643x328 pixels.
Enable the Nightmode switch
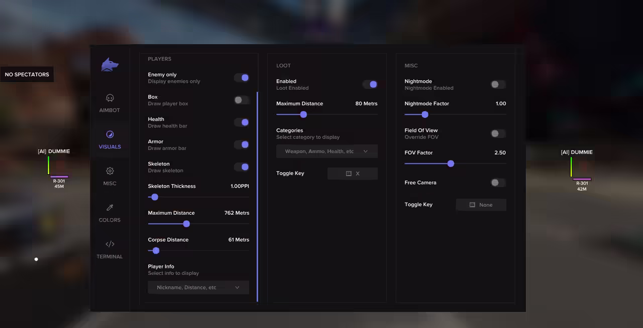498,84
